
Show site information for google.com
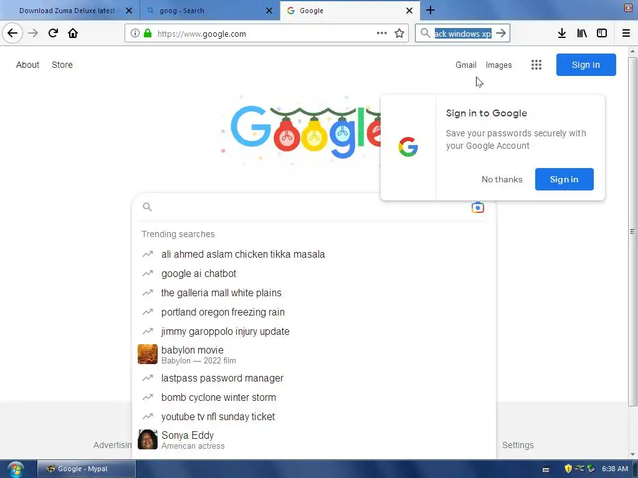tap(135, 34)
